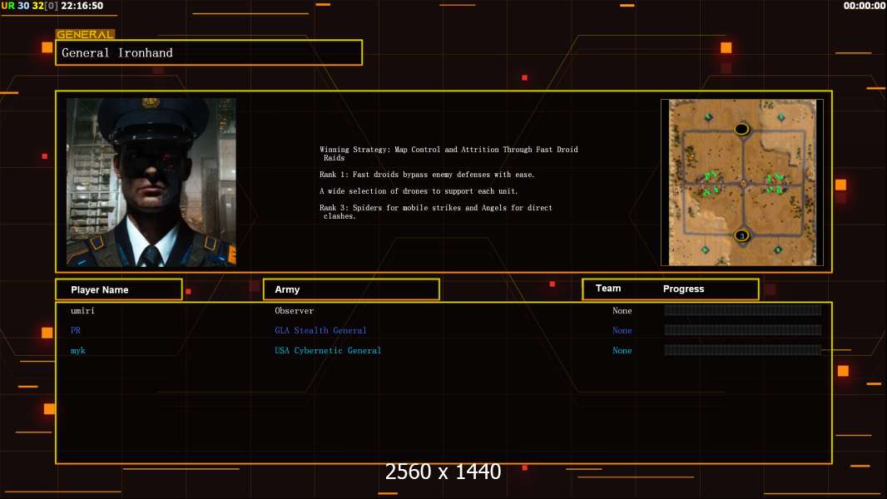Click the desert map preview thumbnail
The image size is (887, 499).
742,182
